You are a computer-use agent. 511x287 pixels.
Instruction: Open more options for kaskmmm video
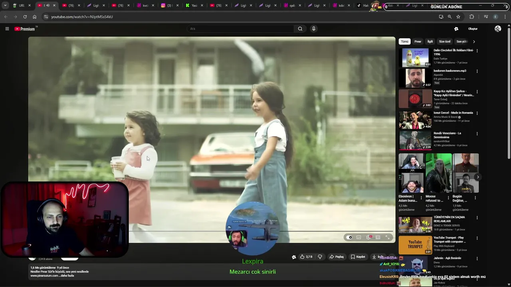pos(477,71)
